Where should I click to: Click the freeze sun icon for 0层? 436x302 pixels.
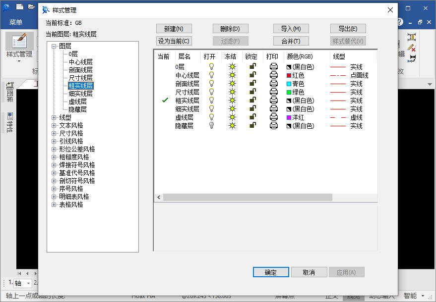[232, 67]
